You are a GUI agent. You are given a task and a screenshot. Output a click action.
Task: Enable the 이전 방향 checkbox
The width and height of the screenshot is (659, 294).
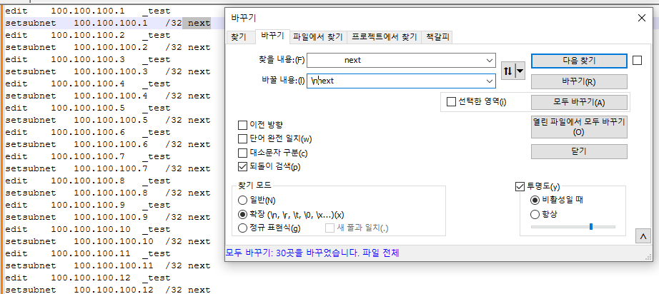[x=242, y=125]
